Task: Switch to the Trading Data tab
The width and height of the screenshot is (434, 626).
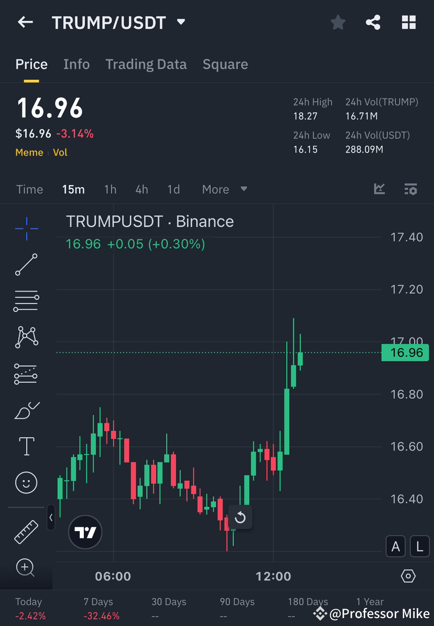Action: tap(146, 64)
